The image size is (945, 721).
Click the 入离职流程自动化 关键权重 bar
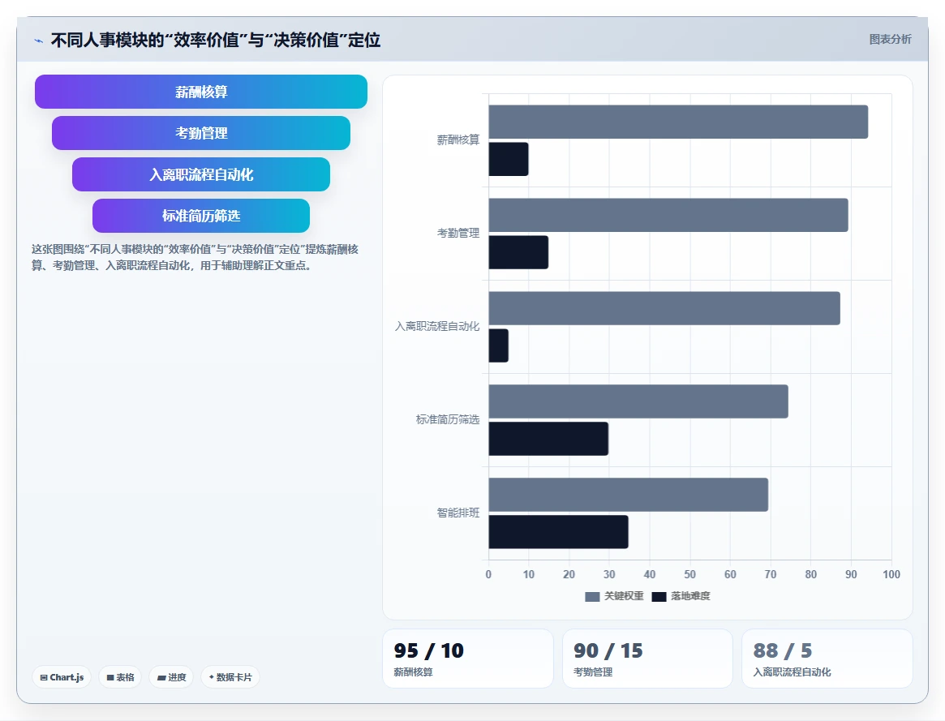[664, 308]
